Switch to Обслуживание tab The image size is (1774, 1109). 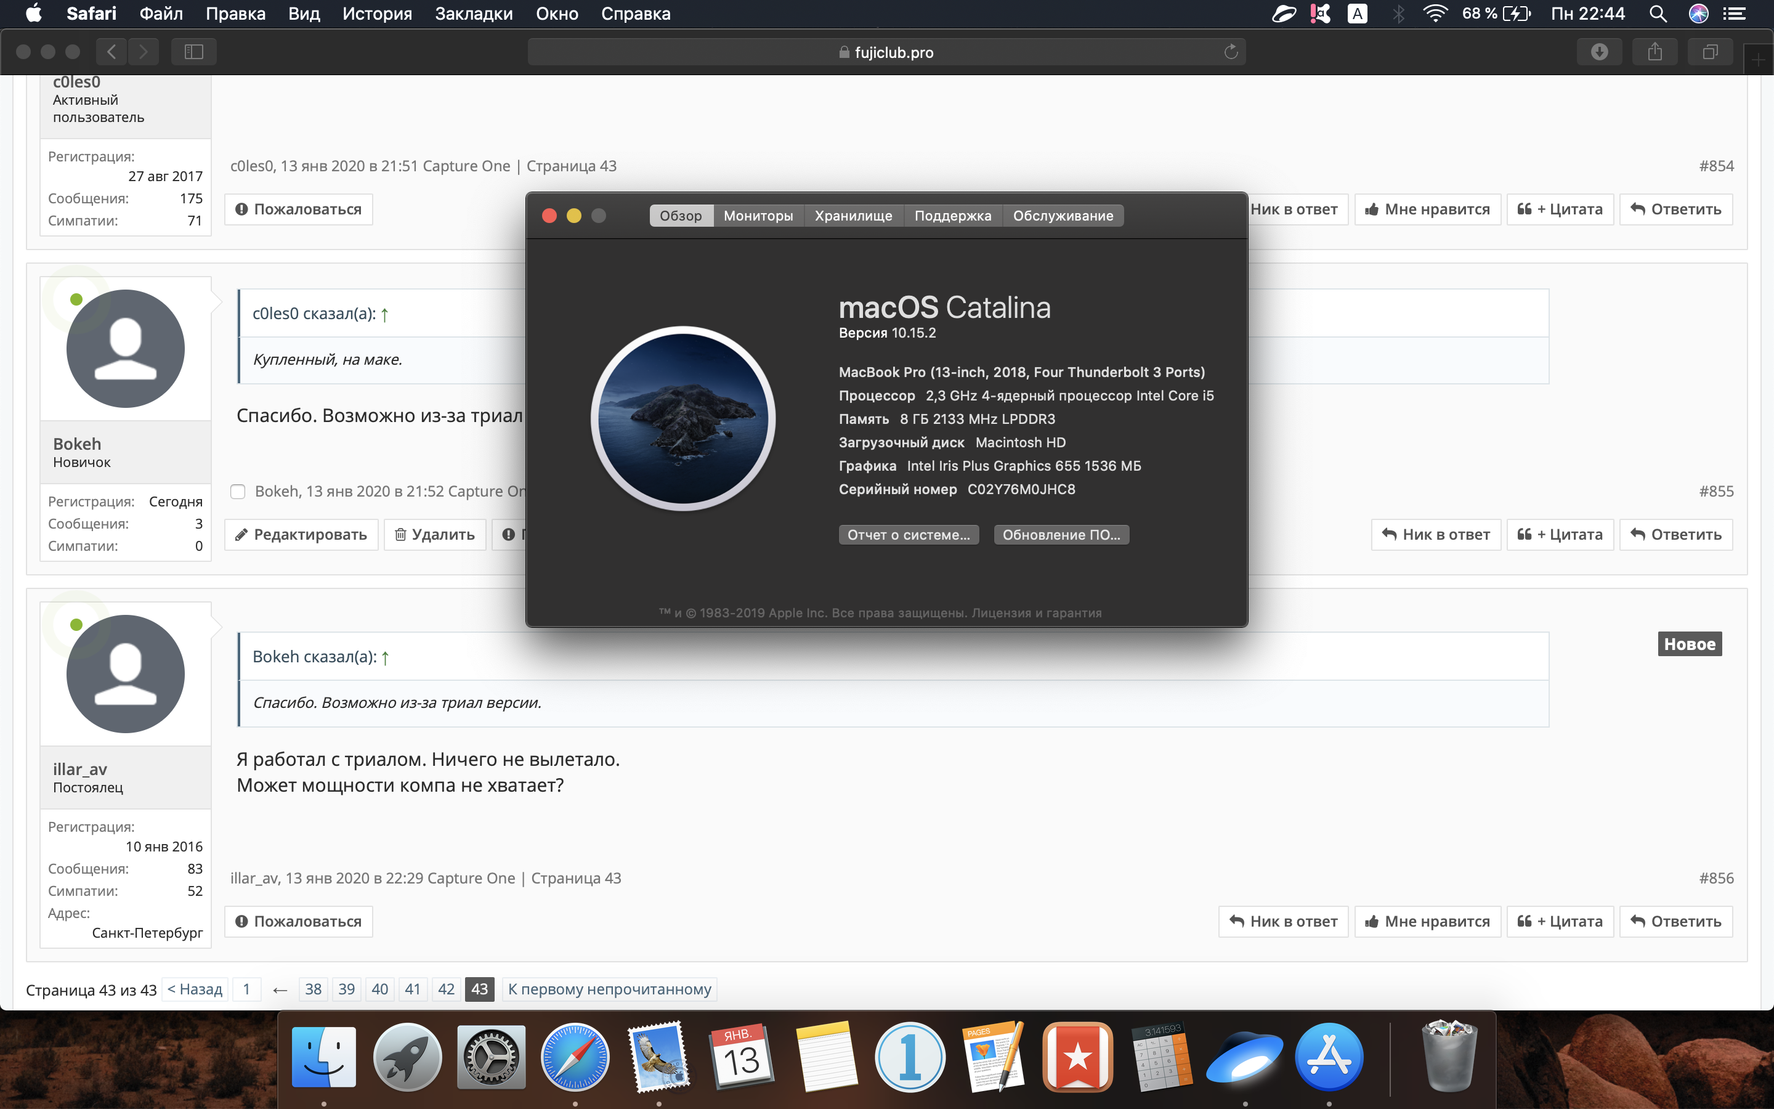coord(1063,216)
